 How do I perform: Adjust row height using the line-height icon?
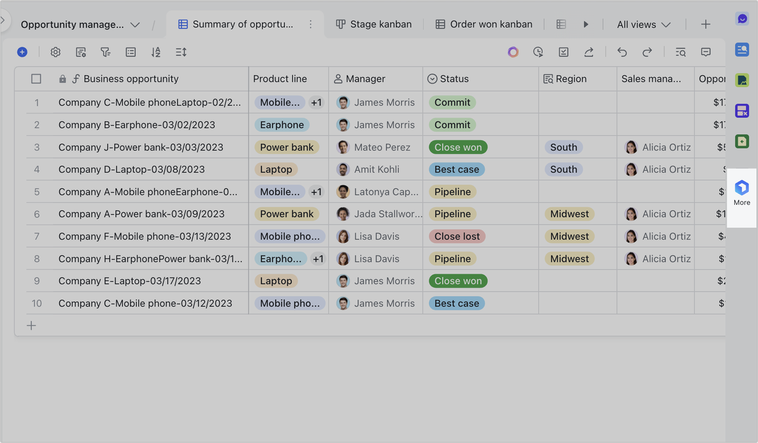tap(181, 52)
